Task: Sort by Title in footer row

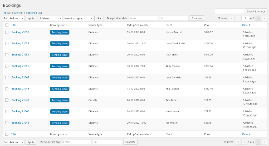Action: click(x=13, y=134)
